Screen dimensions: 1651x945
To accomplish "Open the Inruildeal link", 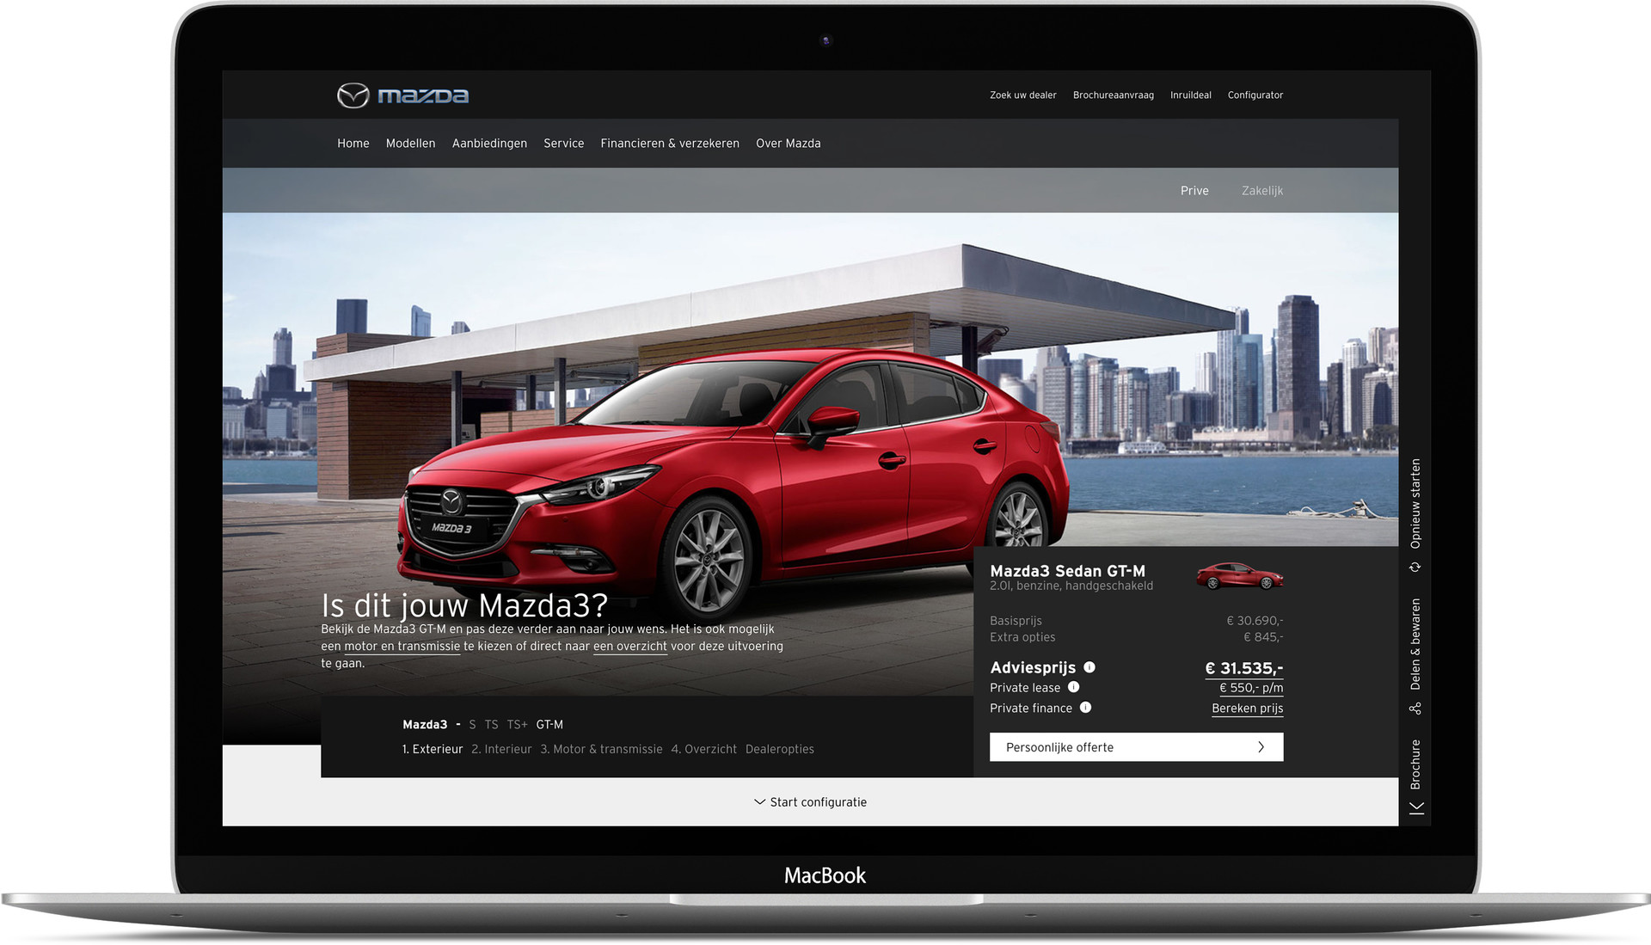I will [1190, 95].
